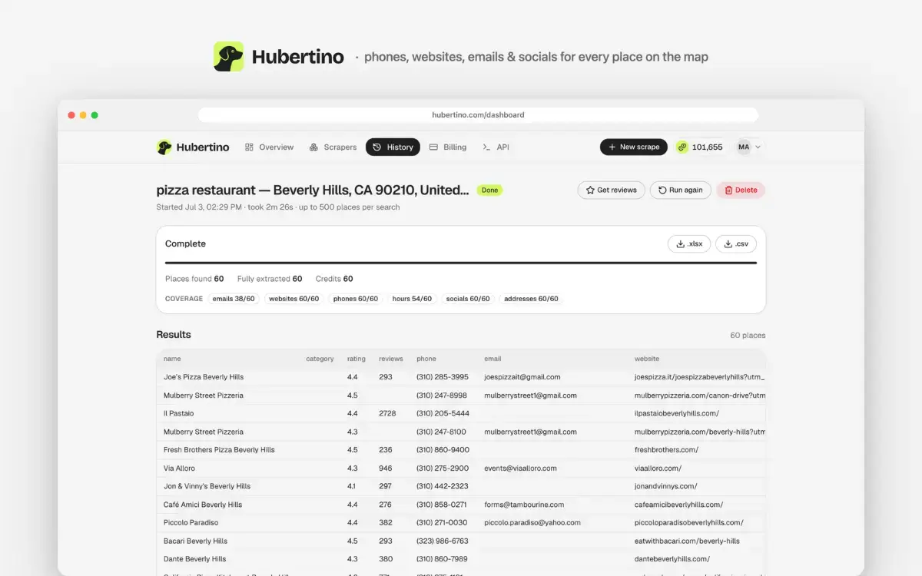
Task: Open the Scrapers tab
Action: click(x=333, y=147)
